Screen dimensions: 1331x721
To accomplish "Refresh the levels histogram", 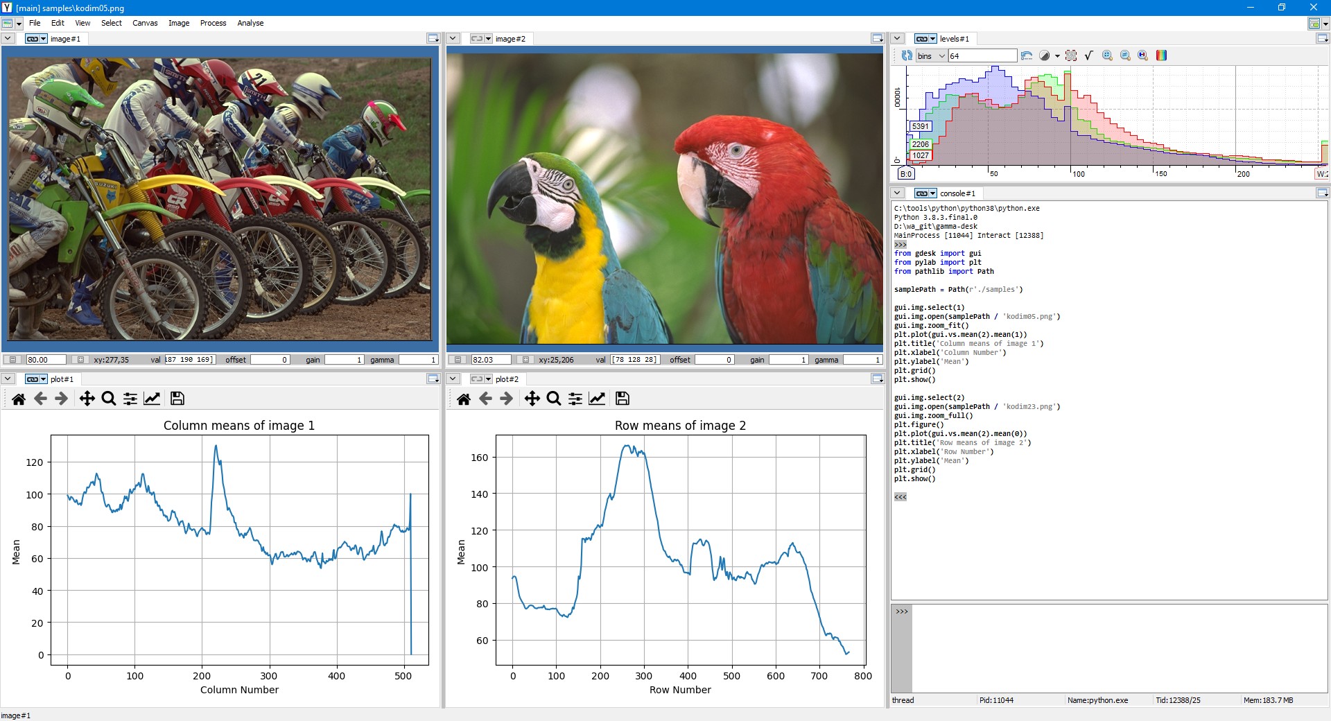I will click(x=906, y=55).
